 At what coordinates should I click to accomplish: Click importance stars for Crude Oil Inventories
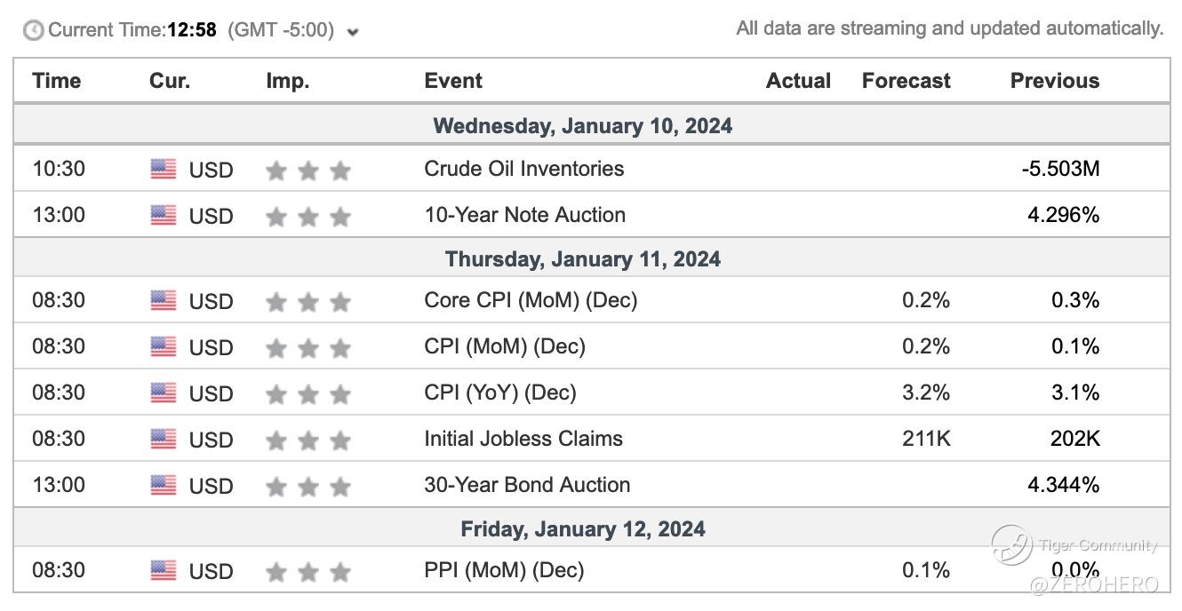(x=307, y=170)
